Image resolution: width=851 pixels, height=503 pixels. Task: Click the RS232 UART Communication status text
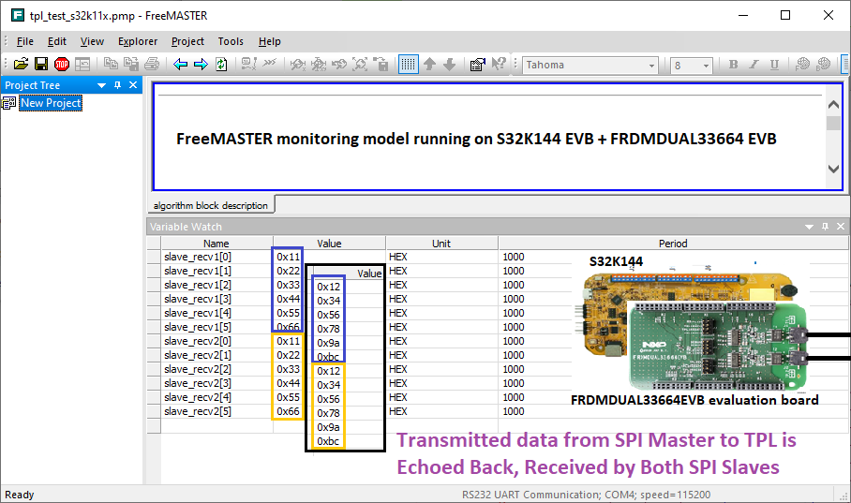[x=586, y=495]
